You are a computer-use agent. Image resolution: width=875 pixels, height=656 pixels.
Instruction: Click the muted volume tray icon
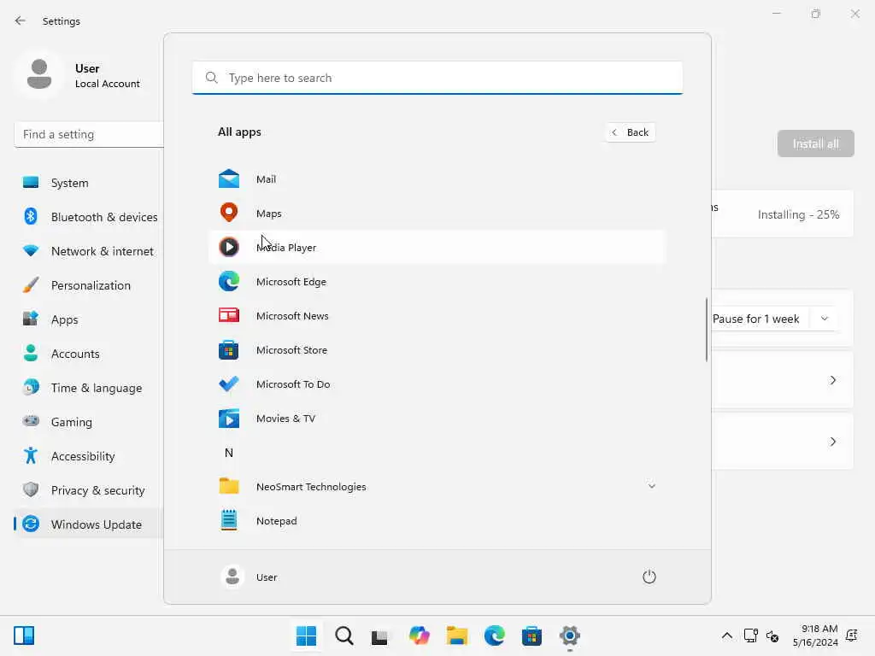coord(772,635)
